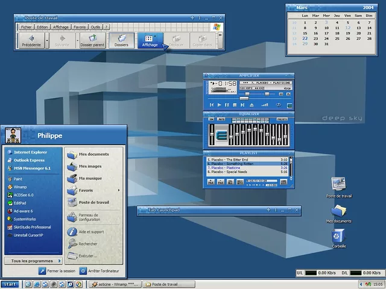Open Panneau de configuration
The image size is (386, 289).
click(x=87, y=217)
